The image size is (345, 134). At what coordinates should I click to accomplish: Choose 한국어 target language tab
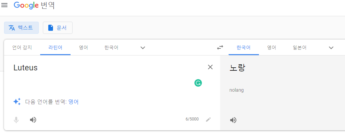[x=244, y=47]
